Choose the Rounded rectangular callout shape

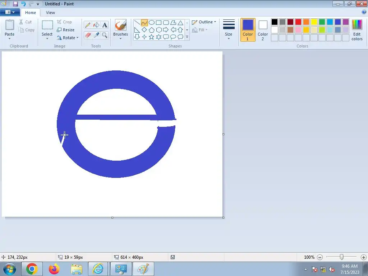click(x=166, y=37)
